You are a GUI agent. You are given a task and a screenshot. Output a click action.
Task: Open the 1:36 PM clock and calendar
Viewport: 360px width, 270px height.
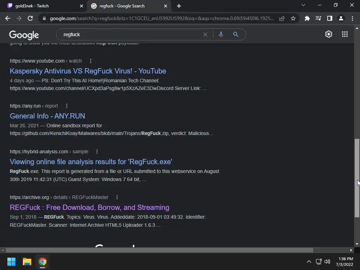coord(345,262)
